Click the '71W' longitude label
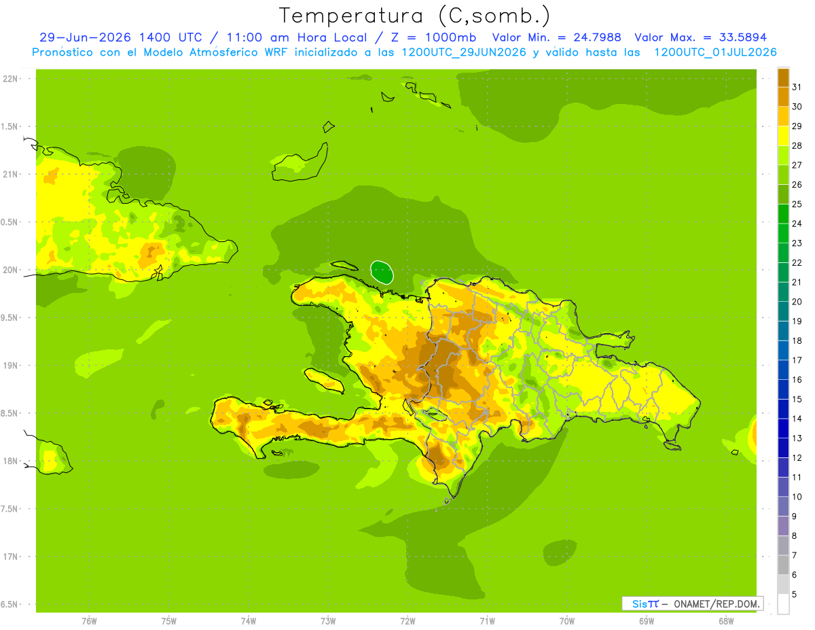This screenshot has height=630, width=815. 487,621
